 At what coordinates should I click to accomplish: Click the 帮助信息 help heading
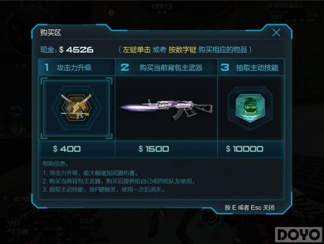(x=55, y=164)
